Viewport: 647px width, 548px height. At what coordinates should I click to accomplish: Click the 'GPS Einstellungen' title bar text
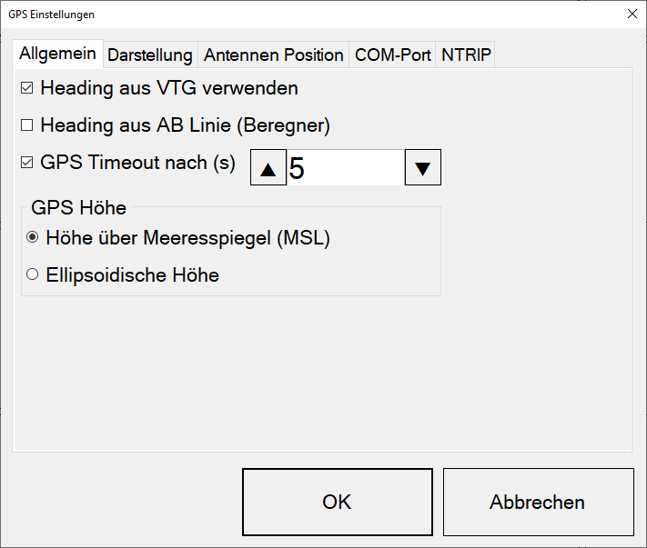coord(52,15)
